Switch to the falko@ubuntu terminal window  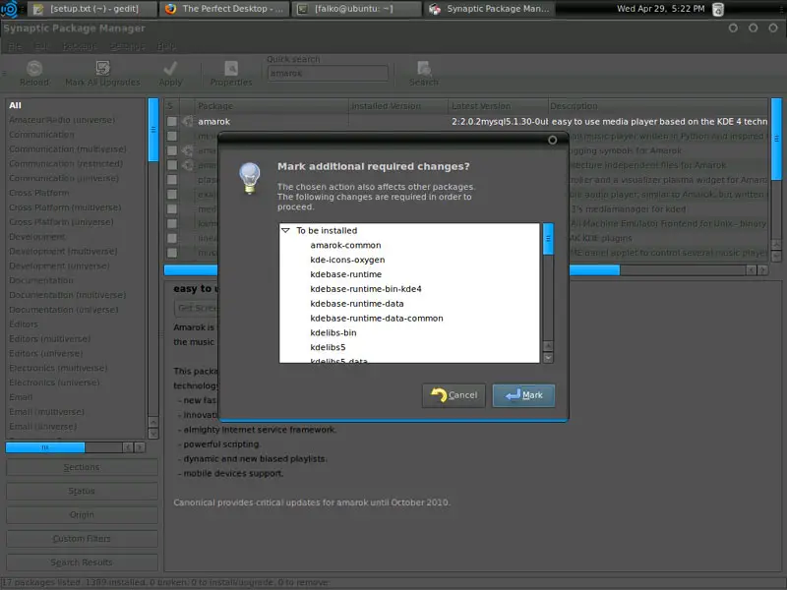tap(355, 9)
